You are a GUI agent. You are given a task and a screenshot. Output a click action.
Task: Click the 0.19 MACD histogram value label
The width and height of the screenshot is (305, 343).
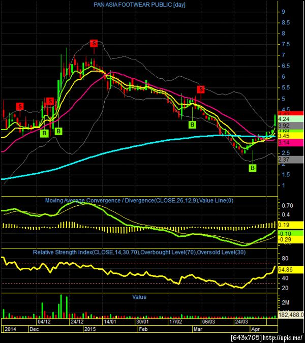coord(291,225)
